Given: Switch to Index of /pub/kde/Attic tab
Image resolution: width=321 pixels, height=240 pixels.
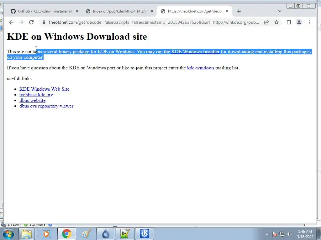Looking at the screenshot, I should point(120,11).
